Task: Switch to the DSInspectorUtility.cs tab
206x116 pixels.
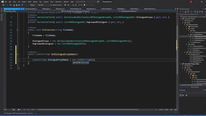Action: tap(31, 9)
